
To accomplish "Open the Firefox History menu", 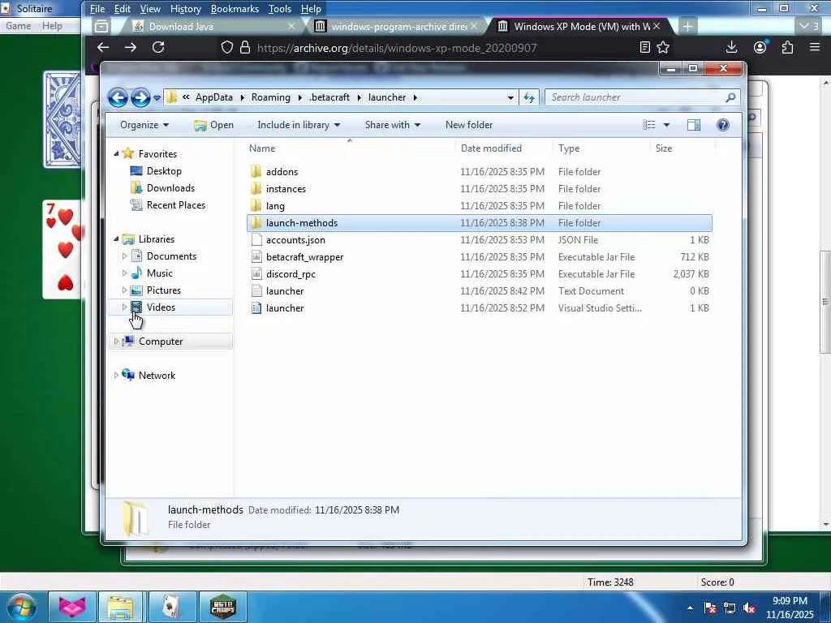I will click(x=186, y=9).
